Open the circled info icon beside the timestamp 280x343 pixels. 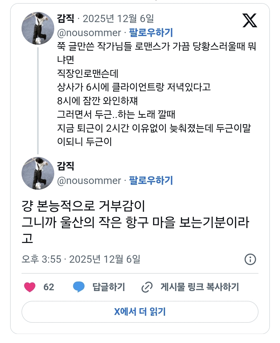[250, 259]
